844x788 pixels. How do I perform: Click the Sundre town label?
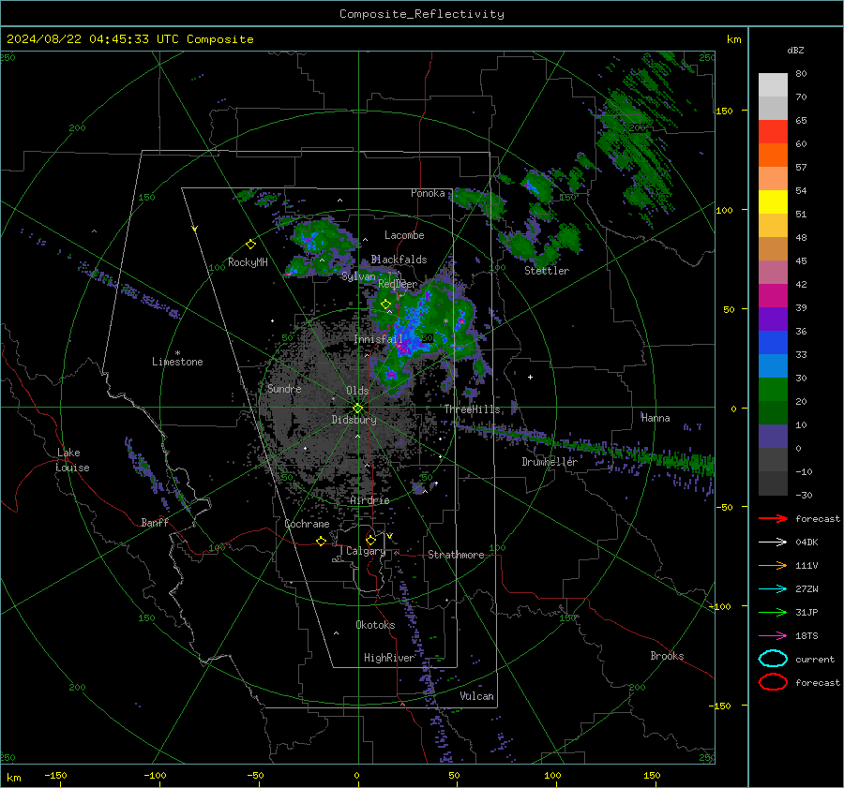(x=284, y=388)
